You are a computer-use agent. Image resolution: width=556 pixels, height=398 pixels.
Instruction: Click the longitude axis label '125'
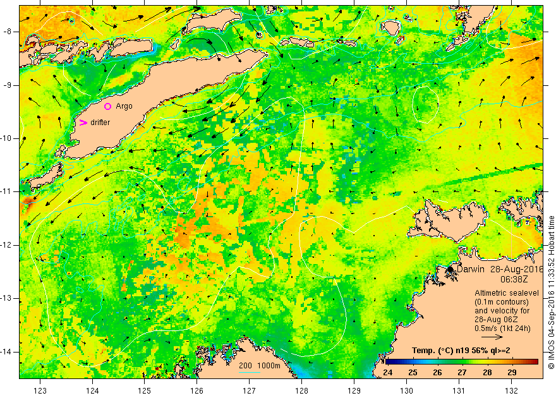pyautogui.click(x=144, y=390)
